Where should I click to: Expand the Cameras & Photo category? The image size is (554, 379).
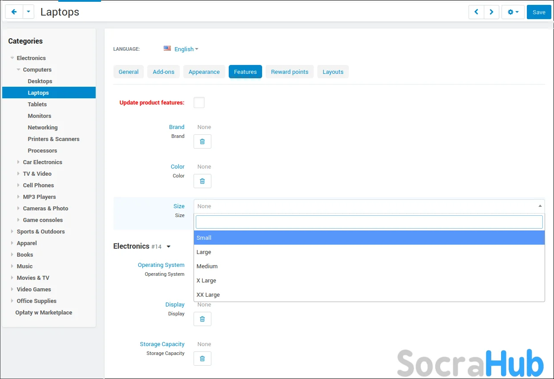click(19, 208)
